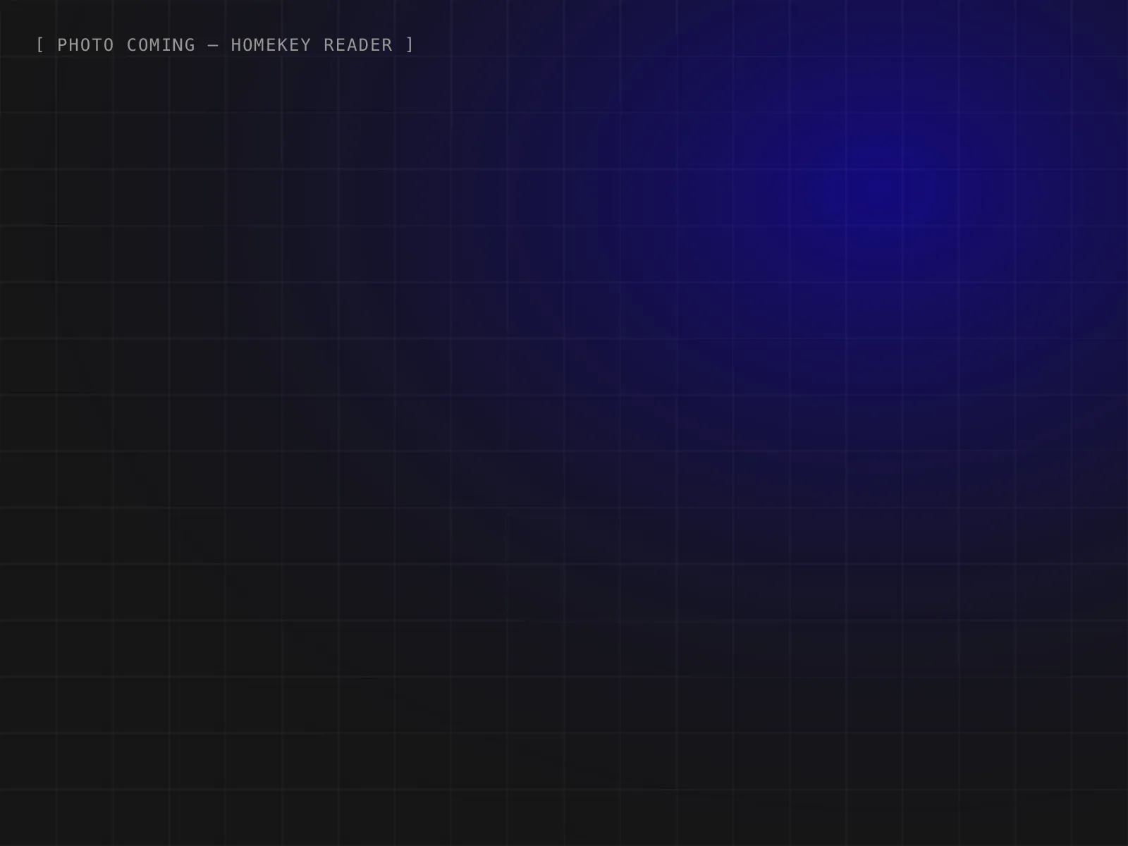The image size is (1128, 846).
Task: Click the word 'READER' in the placeholder
Action: pyautogui.click(x=358, y=45)
